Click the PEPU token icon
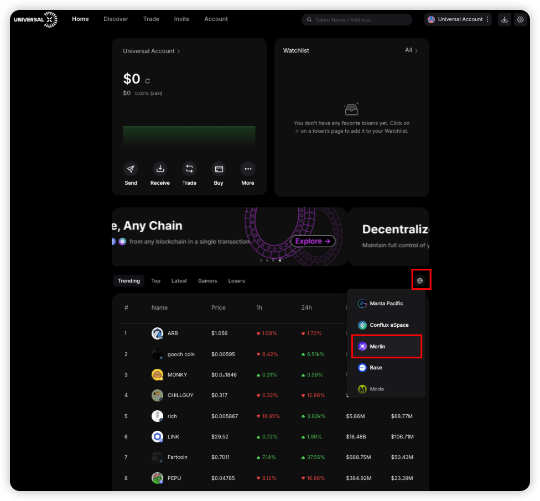Screen dimensions: 540x501 157,478
